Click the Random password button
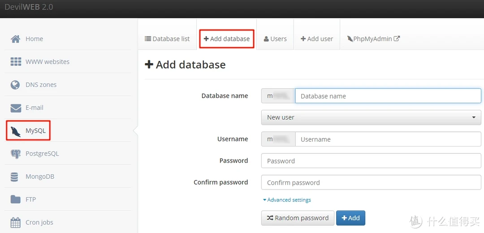This screenshot has width=484, height=233. 298,218
